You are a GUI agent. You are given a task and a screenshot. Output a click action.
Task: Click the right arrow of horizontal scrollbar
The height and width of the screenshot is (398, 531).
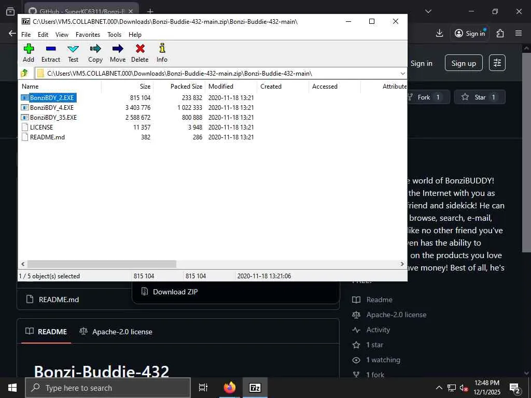(x=402, y=264)
